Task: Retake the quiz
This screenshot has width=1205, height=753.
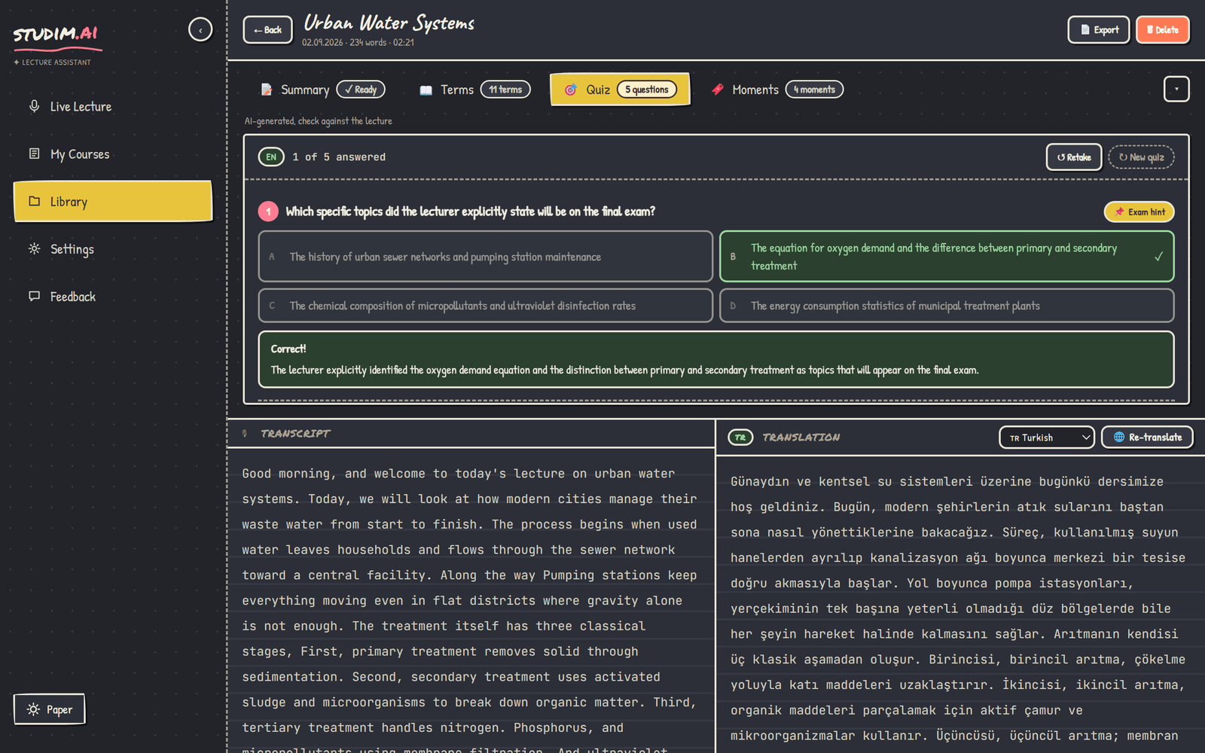Action: [1074, 157]
